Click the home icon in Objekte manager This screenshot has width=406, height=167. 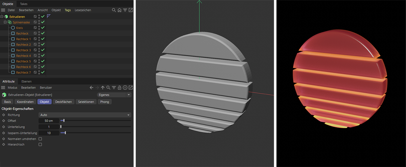119,10
